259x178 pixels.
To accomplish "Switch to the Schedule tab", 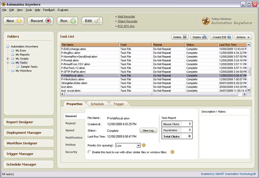I will click(x=97, y=104).
